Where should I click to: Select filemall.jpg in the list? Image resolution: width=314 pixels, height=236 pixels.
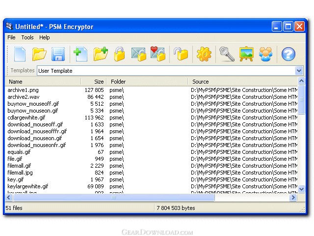click(x=20, y=173)
